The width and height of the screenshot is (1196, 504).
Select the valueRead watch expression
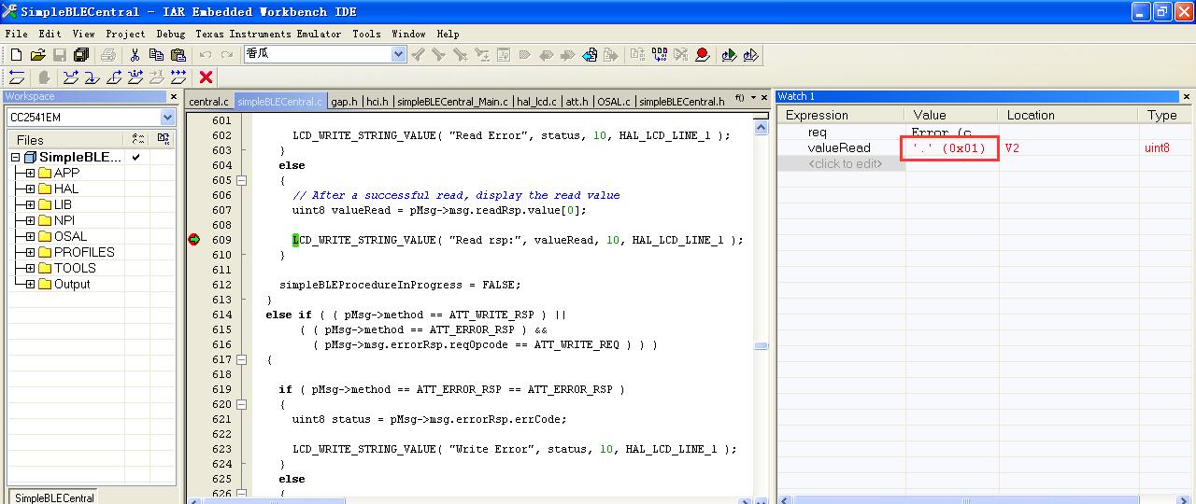point(839,147)
